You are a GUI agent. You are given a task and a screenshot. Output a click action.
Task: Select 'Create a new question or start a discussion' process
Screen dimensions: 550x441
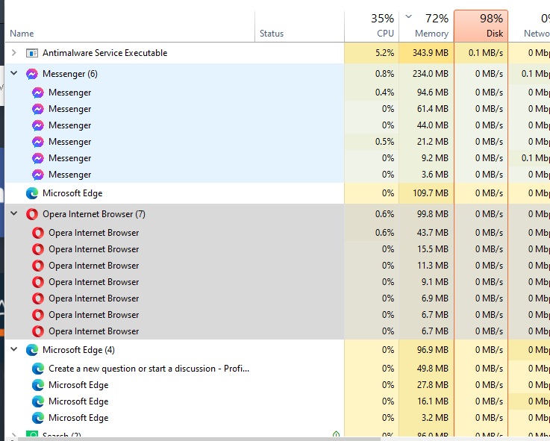149,369
